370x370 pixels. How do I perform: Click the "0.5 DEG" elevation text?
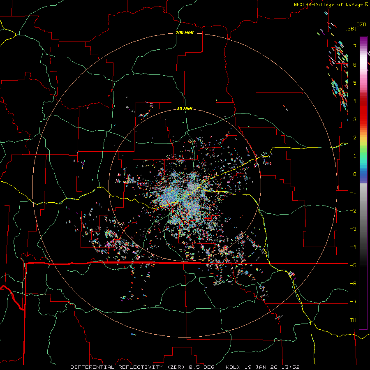(201, 367)
